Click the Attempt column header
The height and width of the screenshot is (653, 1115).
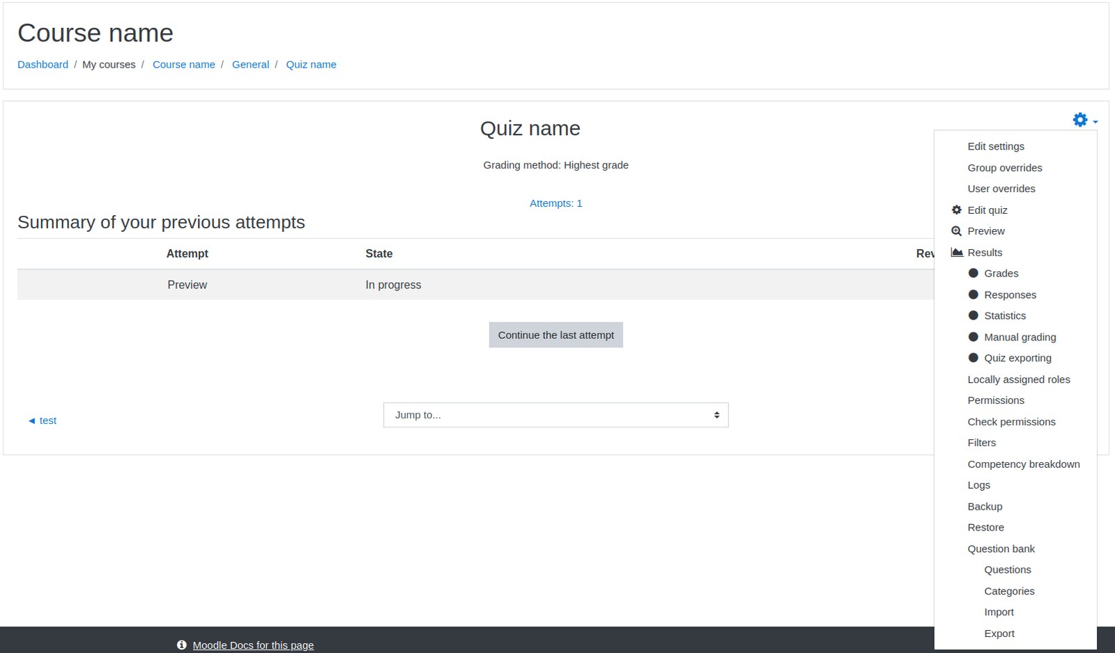pyautogui.click(x=187, y=254)
